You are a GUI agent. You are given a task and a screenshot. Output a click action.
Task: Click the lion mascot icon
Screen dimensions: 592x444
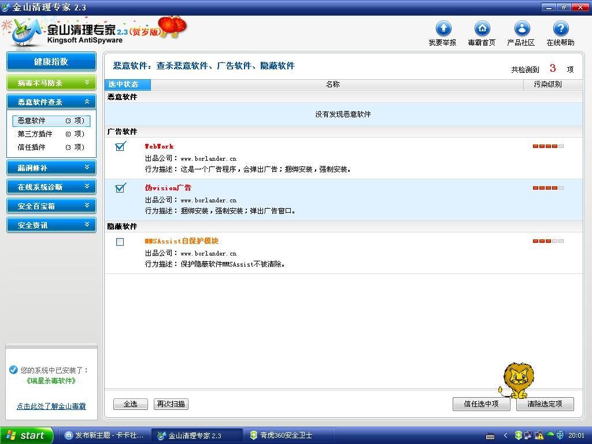coord(517,380)
